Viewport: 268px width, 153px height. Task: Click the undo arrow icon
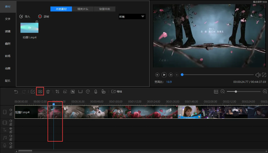coord(16,92)
